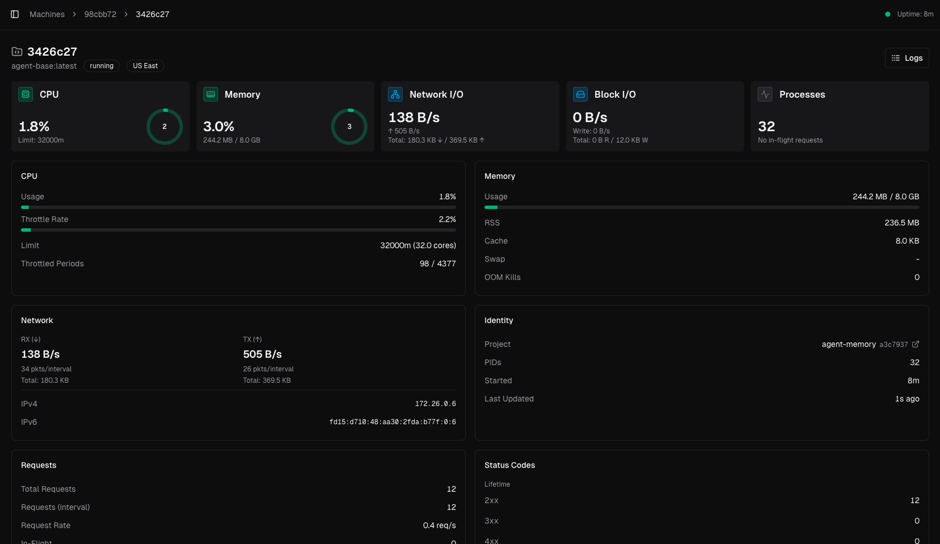Viewport: 940px width, 544px height.
Task: Navigate to Machines in the breadcrumb
Action: tap(47, 14)
